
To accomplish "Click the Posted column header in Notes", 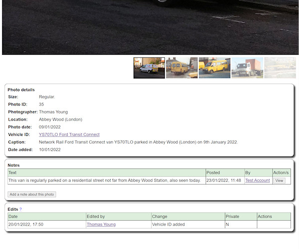I will (x=213, y=173).
